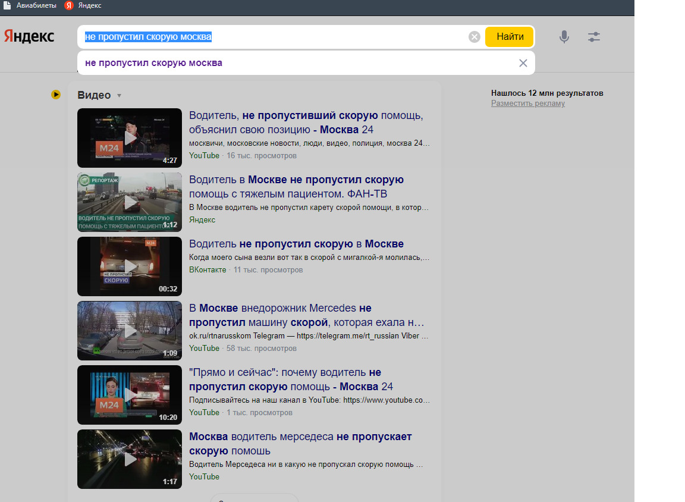Click the yellow Найти search button

tap(510, 37)
